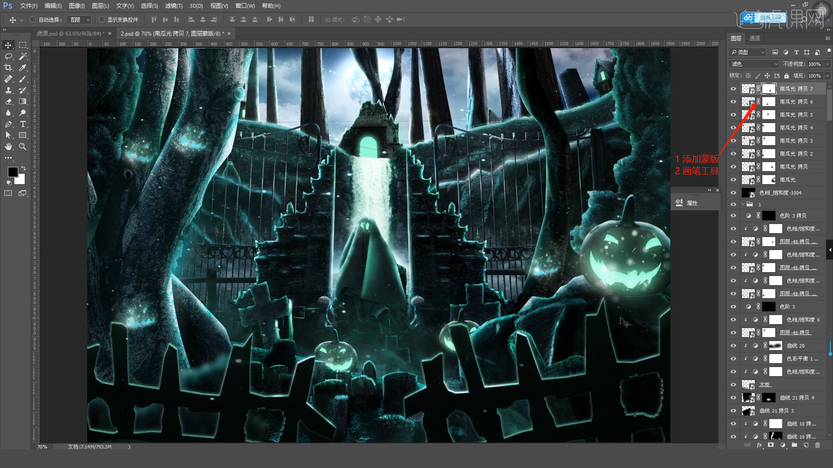The height and width of the screenshot is (468, 833).
Task: Enable the 自动选择 checkbox
Action: click(33, 19)
